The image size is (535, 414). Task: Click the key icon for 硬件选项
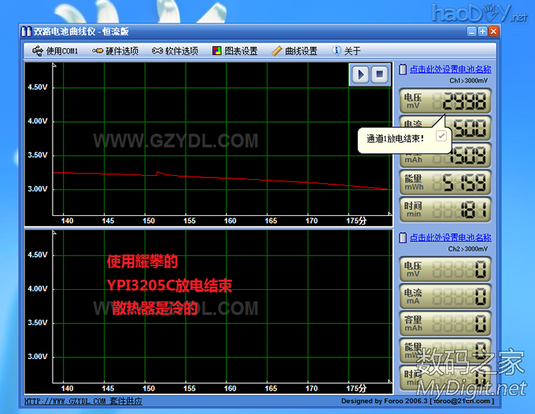pos(98,51)
